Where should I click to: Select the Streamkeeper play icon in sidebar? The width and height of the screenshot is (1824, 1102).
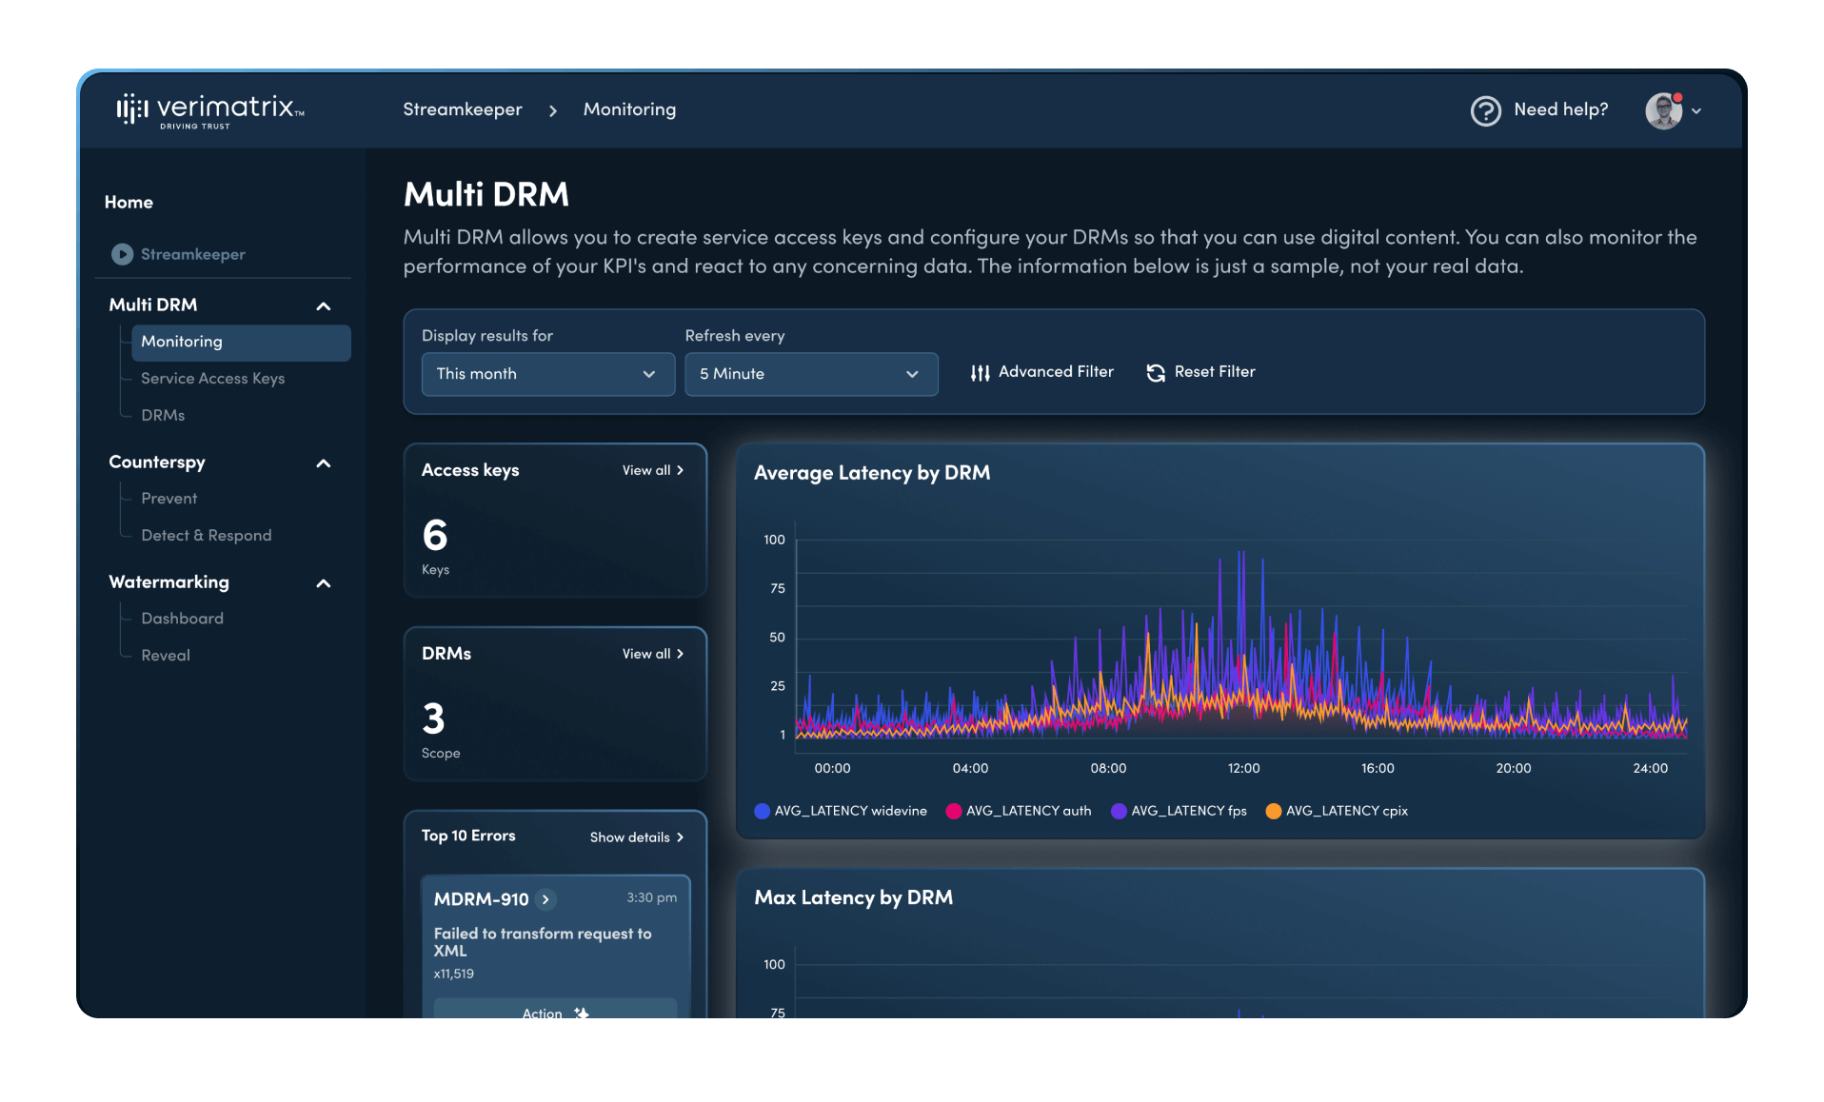pos(121,254)
